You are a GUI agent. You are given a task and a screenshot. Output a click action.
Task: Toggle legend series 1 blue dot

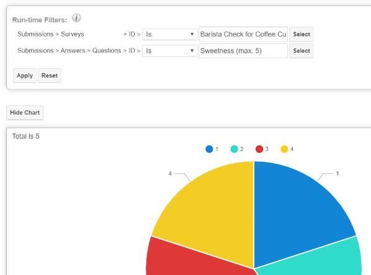(x=209, y=149)
